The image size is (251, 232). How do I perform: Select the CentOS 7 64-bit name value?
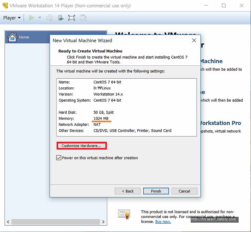point(107,82)
